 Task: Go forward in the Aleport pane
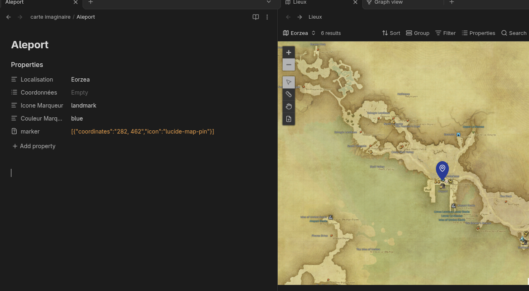click(20, 17)
